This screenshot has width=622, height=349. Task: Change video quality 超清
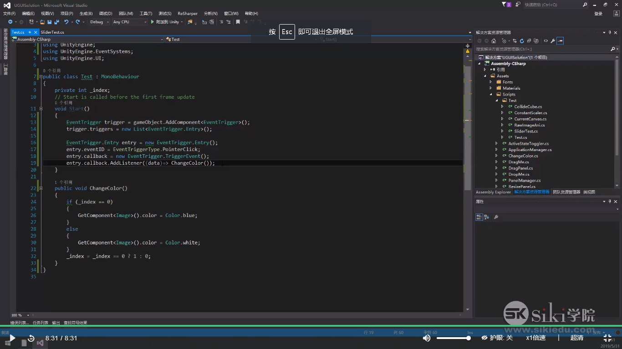coord(577,338)
